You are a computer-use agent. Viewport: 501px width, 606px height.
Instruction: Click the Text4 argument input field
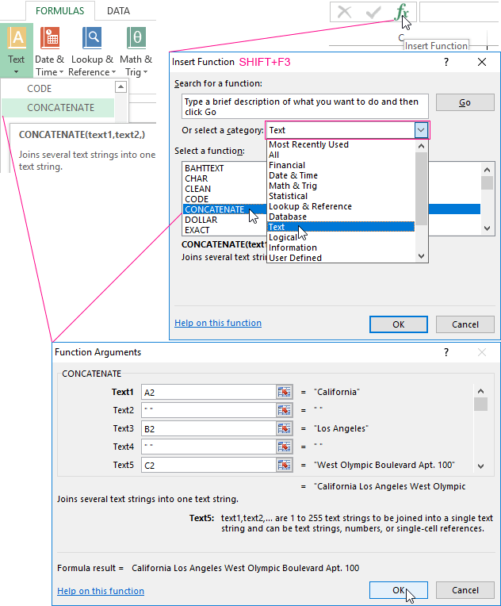pos(208,447)
